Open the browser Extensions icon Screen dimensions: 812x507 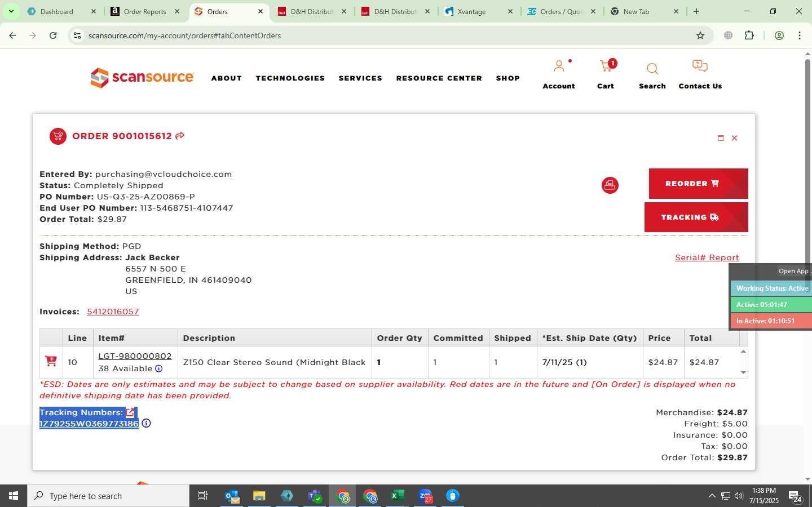click(749, 35)
